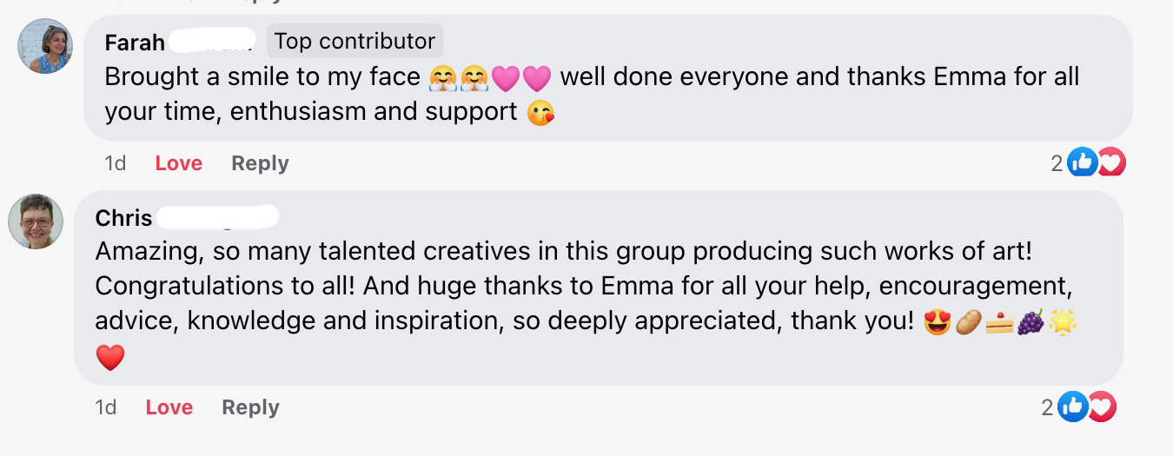Click the kissing face emoji in Farah's comment

(540, 112)
